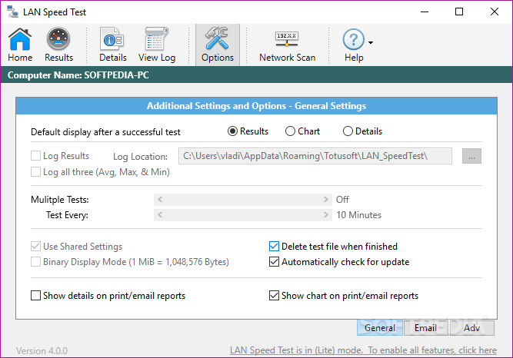The height and width of the screenshot is (358, 513).
Task: Click the browse (...) button for Log Location
Action: 471,156
